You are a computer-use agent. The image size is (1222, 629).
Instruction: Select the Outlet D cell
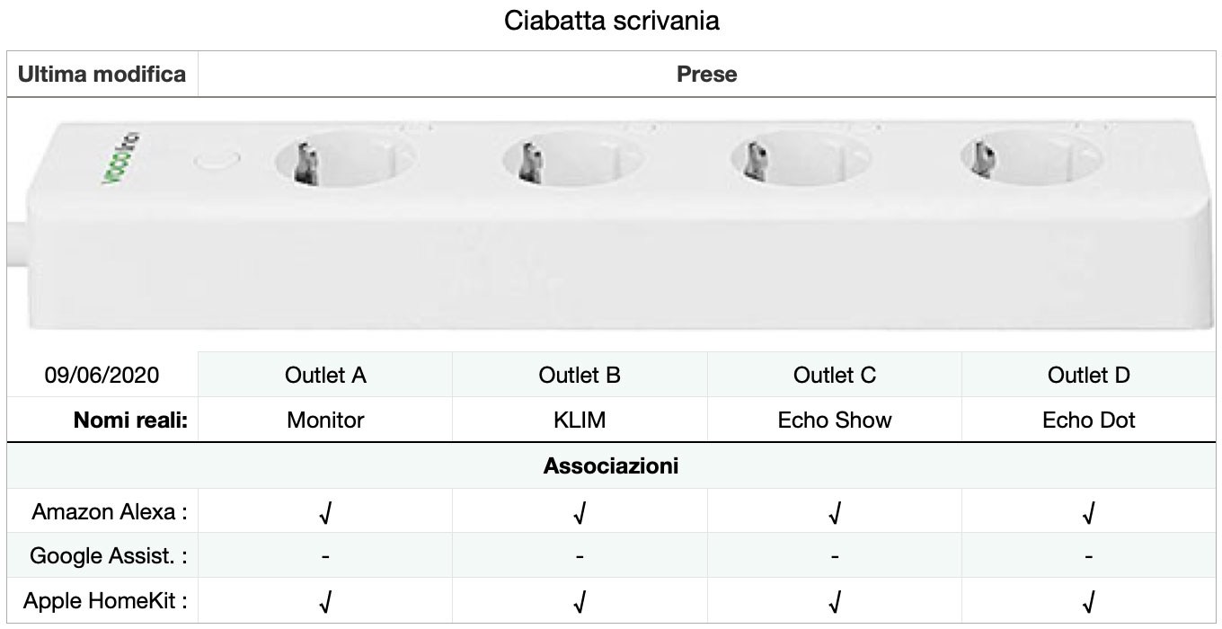click(1089, 375)
